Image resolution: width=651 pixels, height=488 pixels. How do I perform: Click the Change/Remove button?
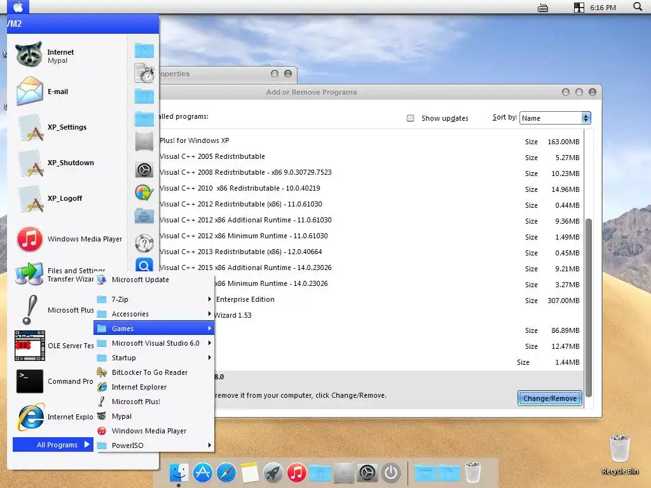coord(550,398)
